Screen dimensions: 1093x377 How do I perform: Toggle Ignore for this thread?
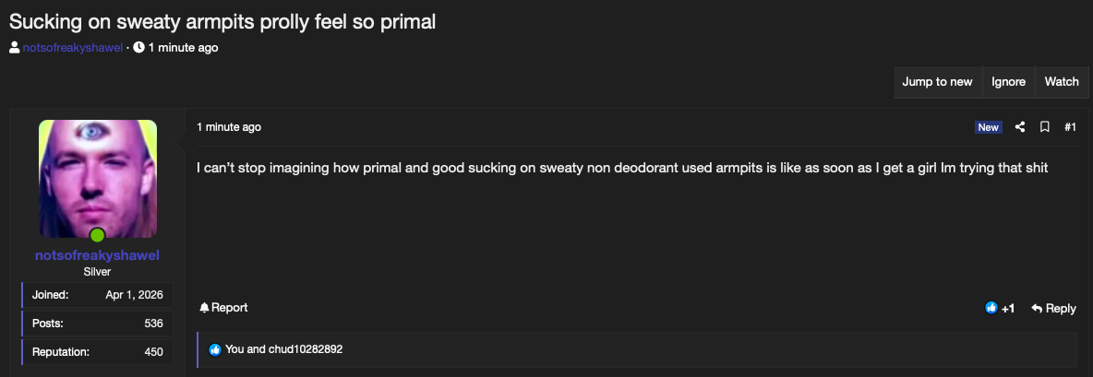coord(1009,82)
